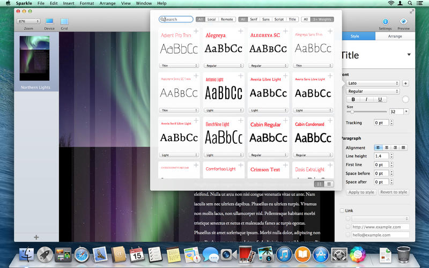Add the Alegreya font with plus icon
Viewport: 429px width, 268px height.
[x=240, y=32]
